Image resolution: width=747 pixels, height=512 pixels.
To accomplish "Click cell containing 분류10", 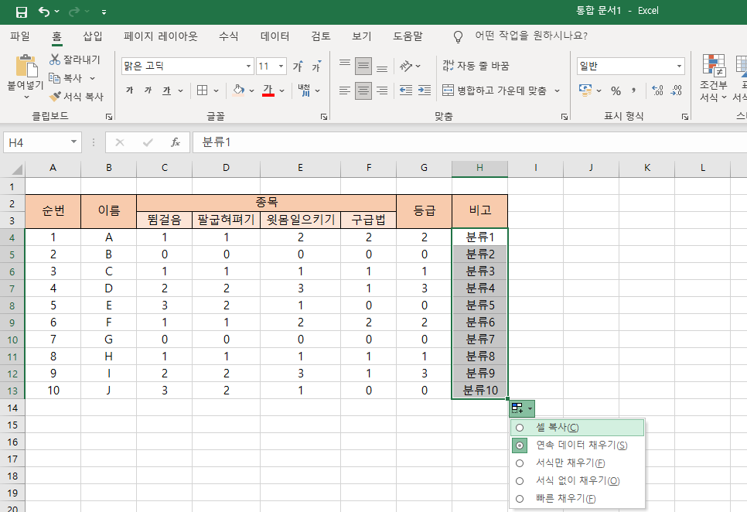I will [479, 391].
